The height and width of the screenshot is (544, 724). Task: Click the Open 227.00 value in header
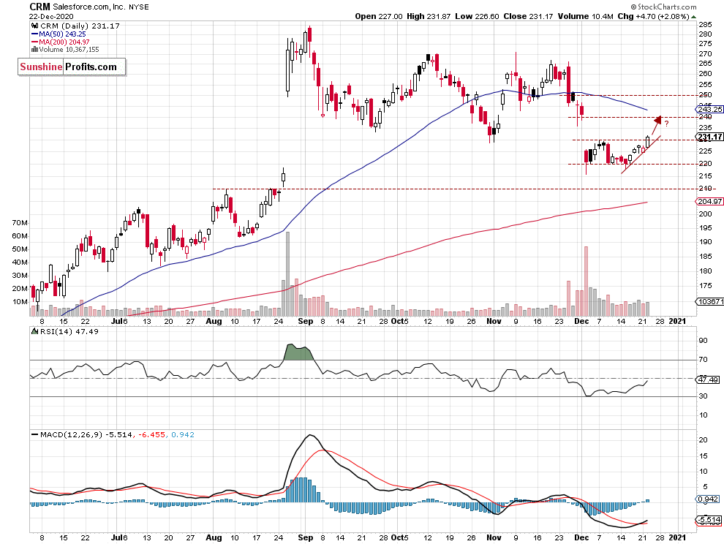379,16
